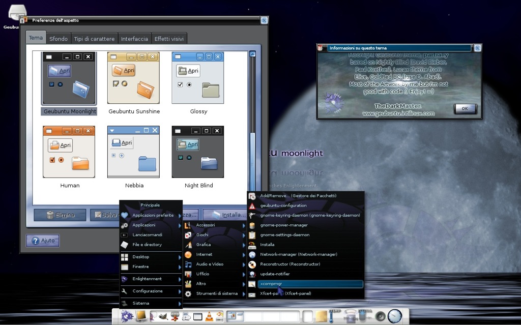Viewport: 521px width, 325px height.
Task: Open Add/Remove package manager from menu
Action: 306,196
